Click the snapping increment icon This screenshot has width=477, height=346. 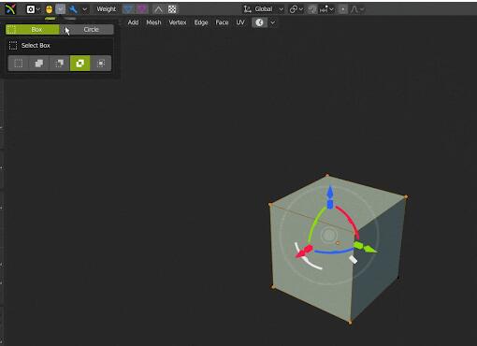click(x=324, y=9)
